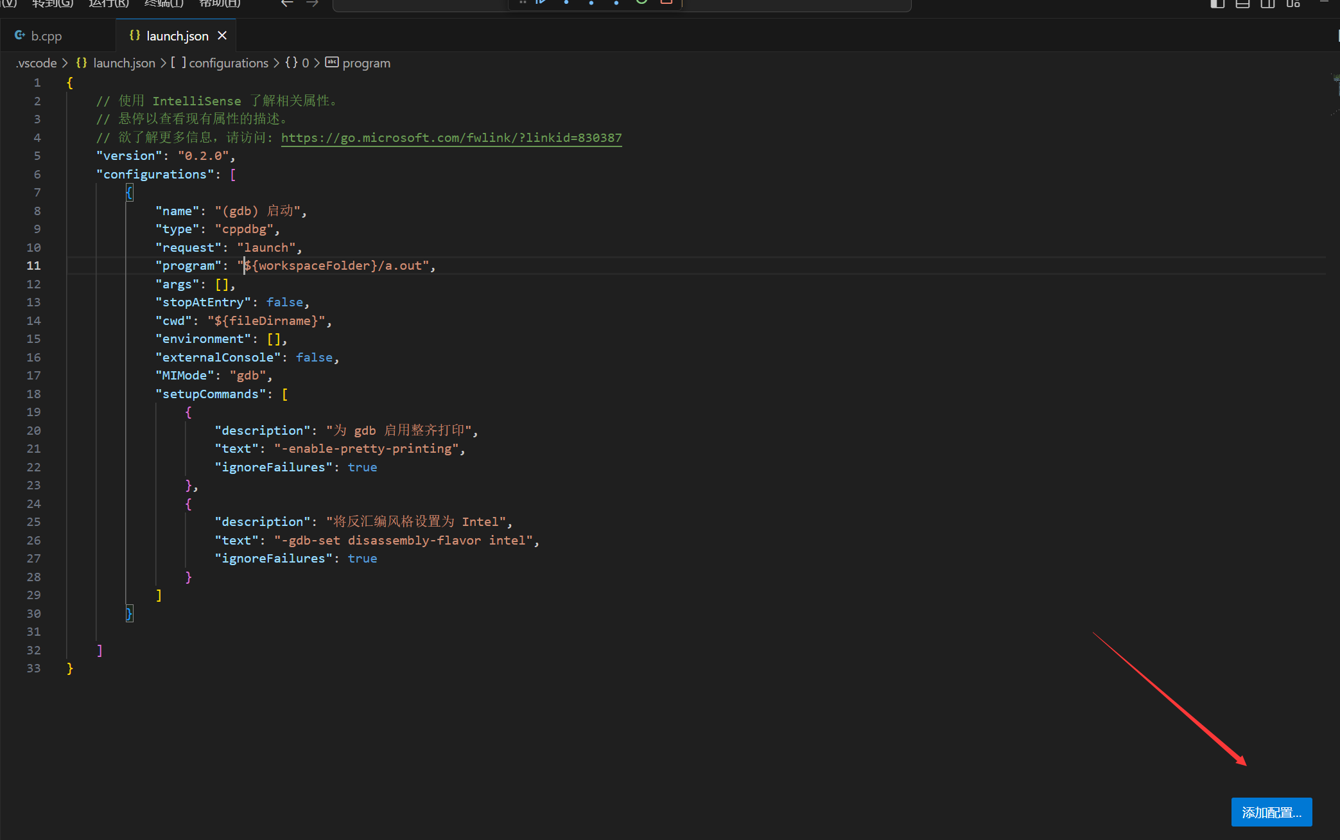Open the go.microsoft.com fwlink URL

click(451, 137)
